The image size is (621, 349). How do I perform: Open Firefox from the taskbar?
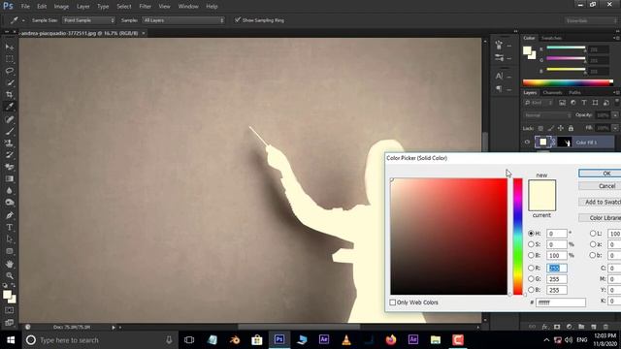tap(391, 340)
